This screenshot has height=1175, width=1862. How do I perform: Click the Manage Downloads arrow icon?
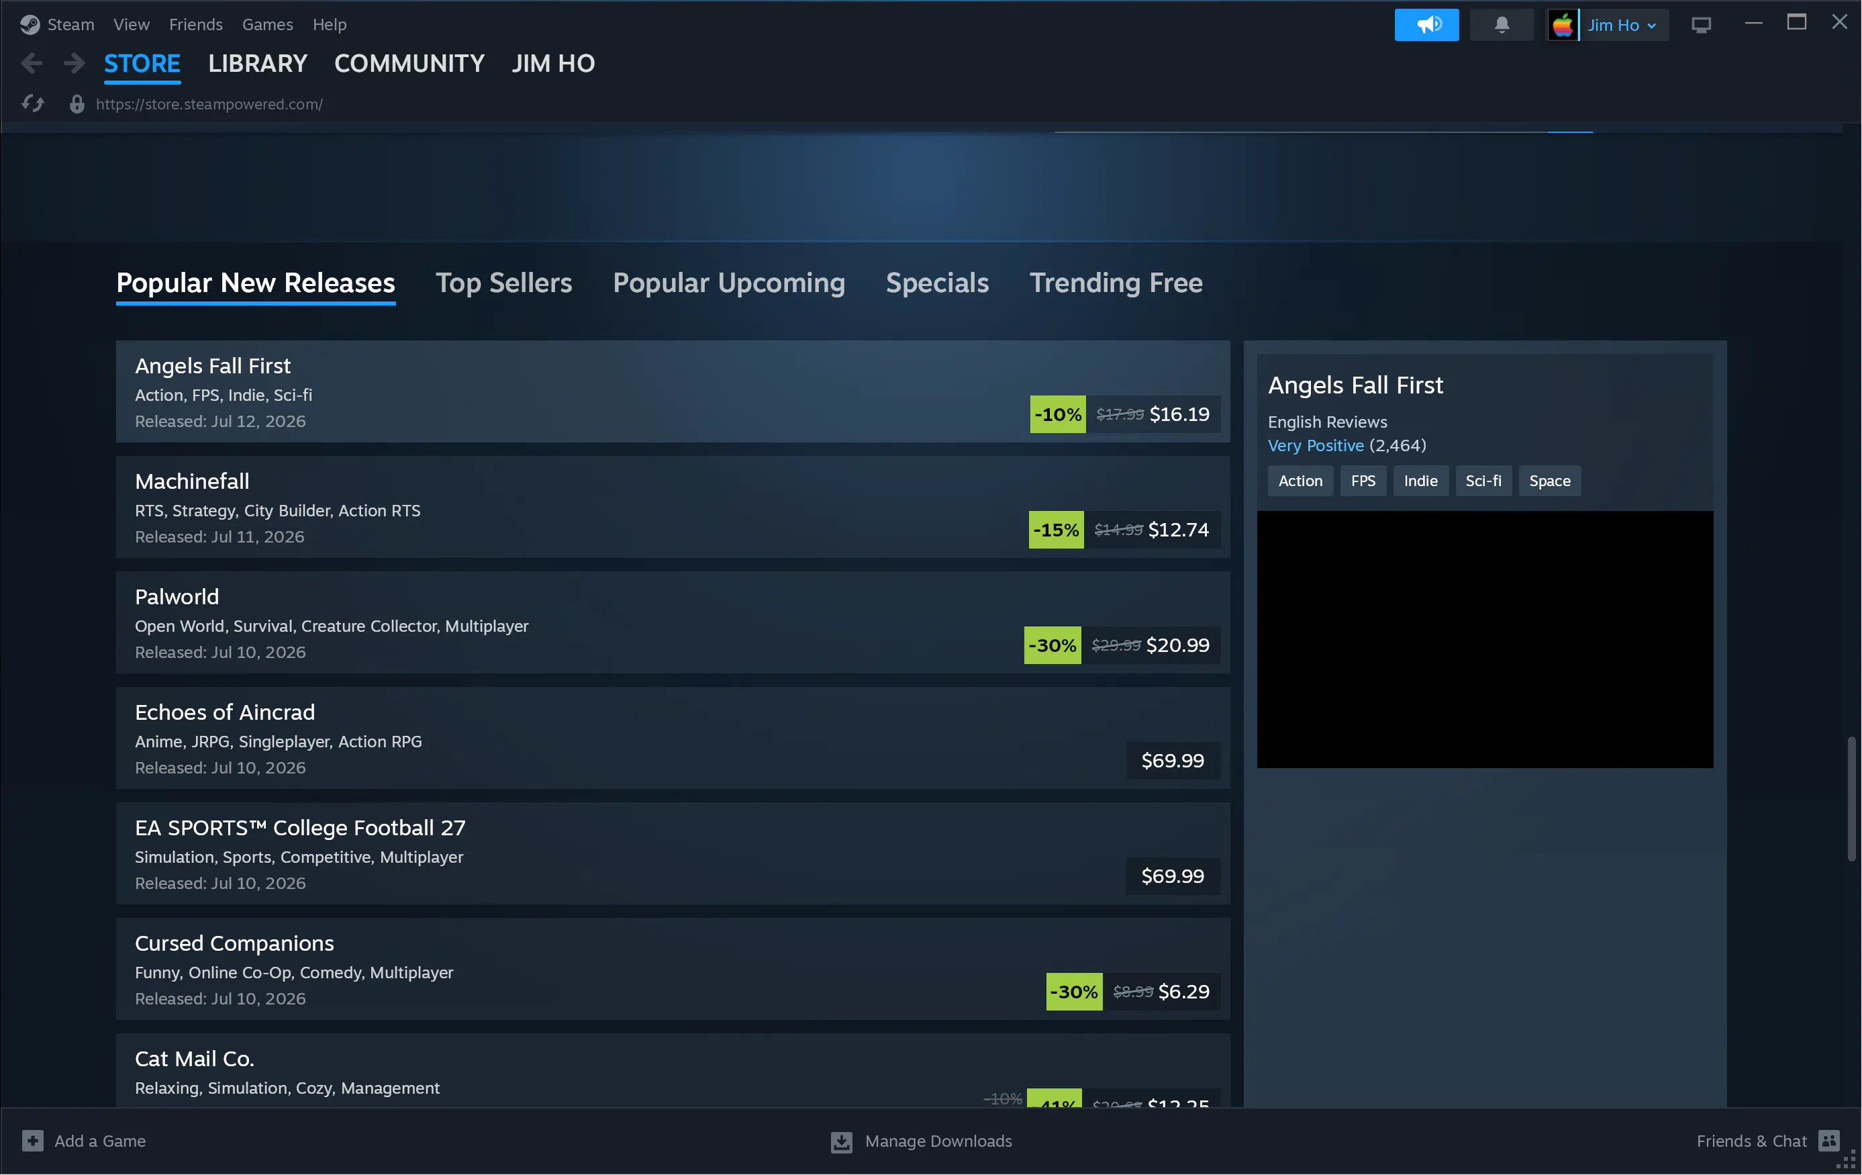tap(841, 1141)
